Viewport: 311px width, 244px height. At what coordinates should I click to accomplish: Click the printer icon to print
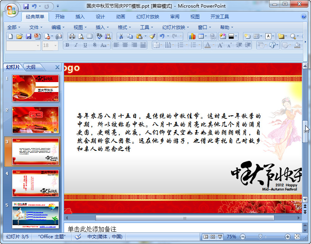(72, 36)
